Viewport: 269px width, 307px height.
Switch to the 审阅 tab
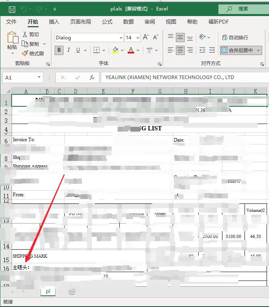150,22
